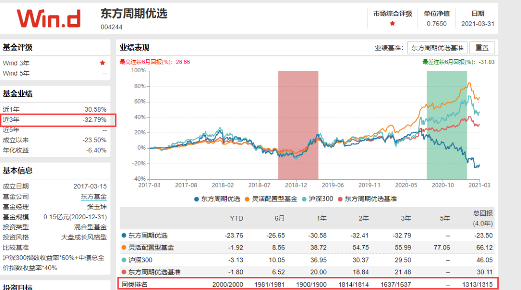Click 最高连续6月回报 26.66 label
The width and height of the screenshot is (521, 290).
pos(155,62)
